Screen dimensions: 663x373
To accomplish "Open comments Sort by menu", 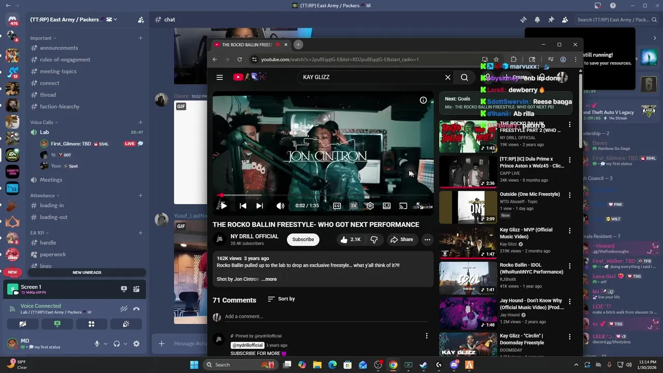I will tap(281, 299).
